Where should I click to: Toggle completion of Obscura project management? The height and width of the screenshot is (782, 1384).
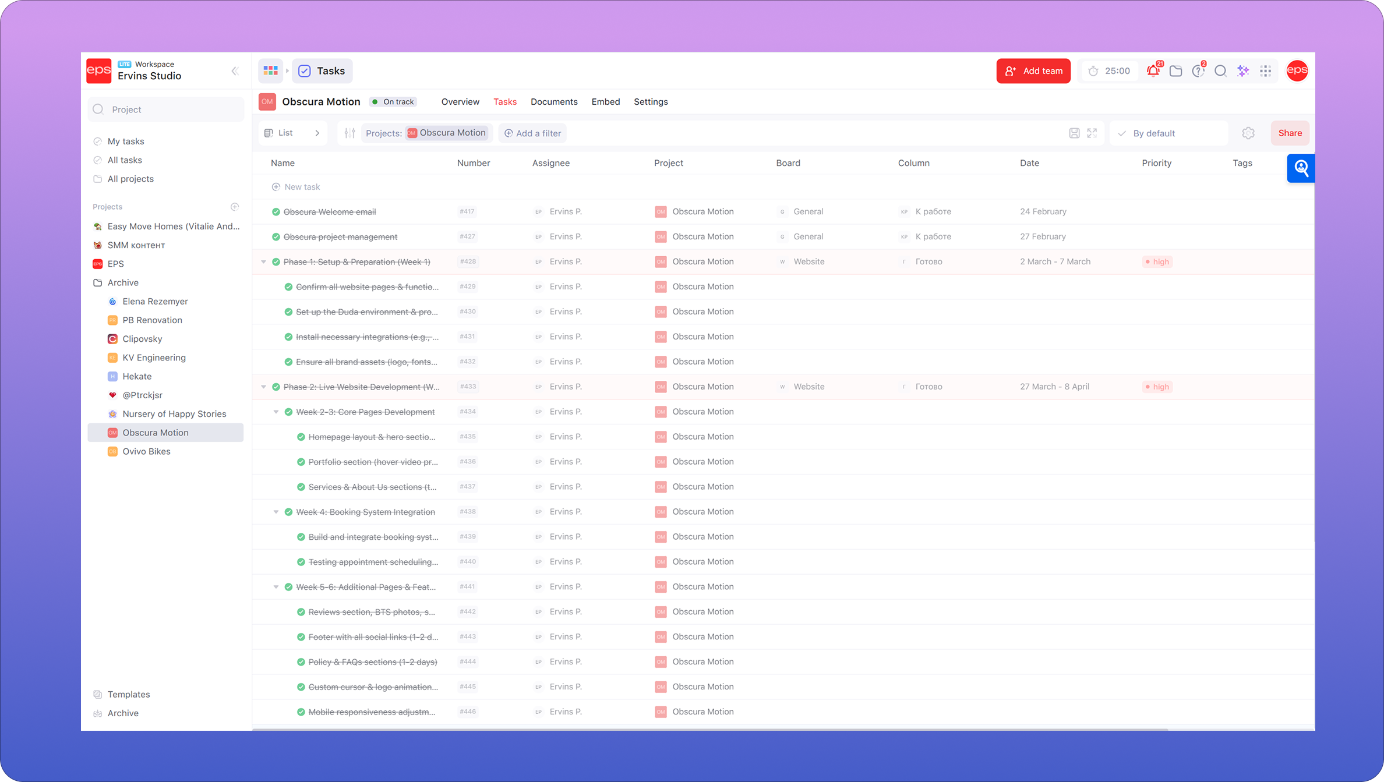(x=276, y=237)
